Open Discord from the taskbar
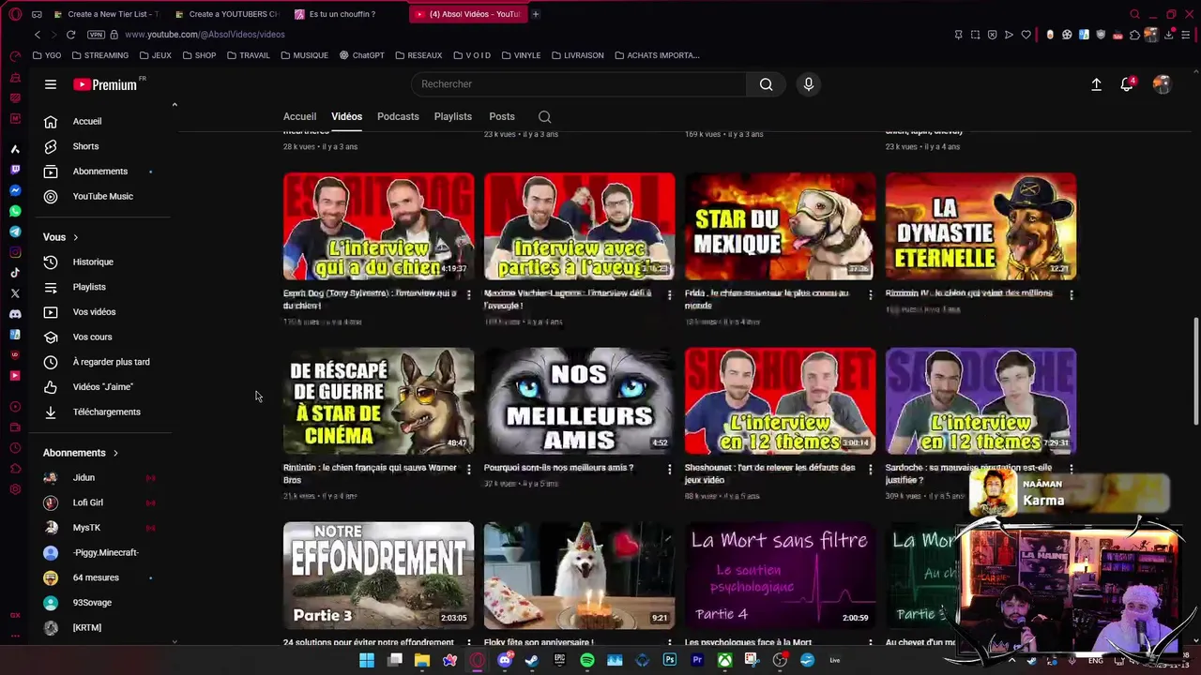 505,660
